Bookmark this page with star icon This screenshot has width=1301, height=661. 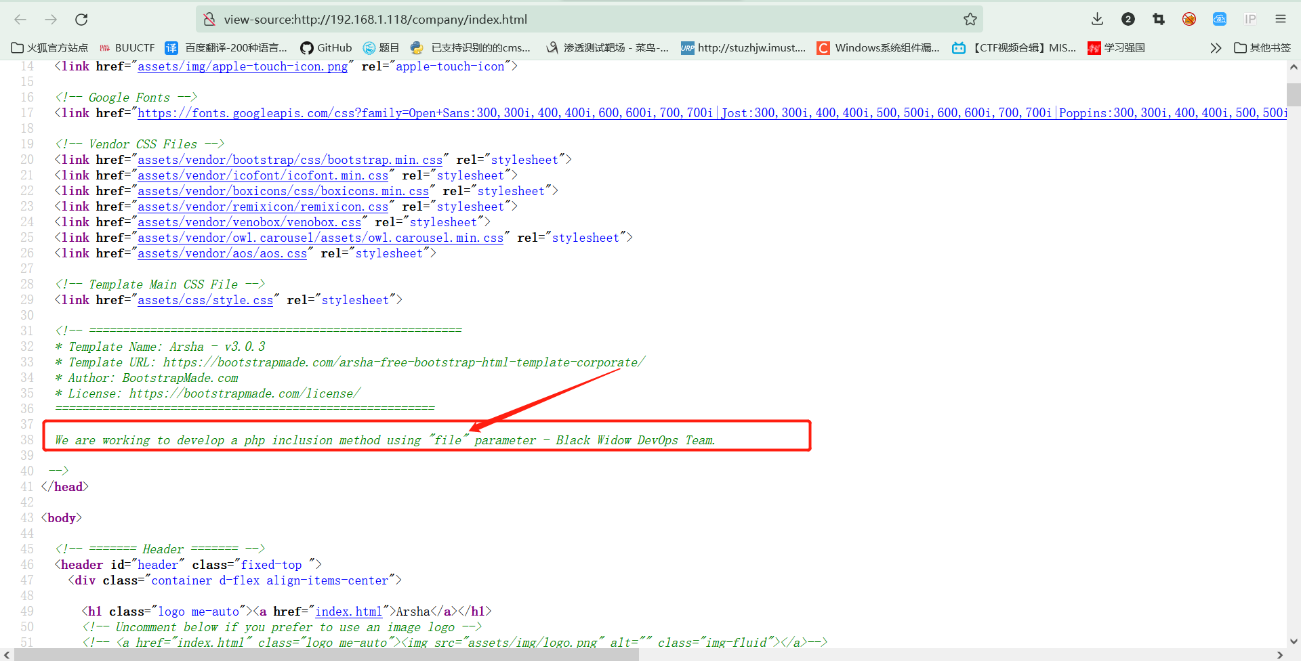click(x=970, y=20)
